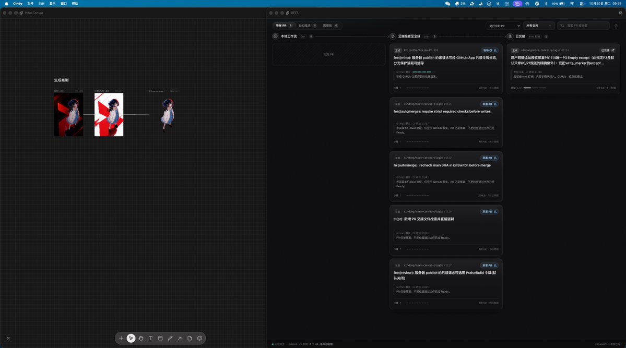
Task: Activate the hand pan tool in Mivo Canvas
Action: [x=141, y=339]
